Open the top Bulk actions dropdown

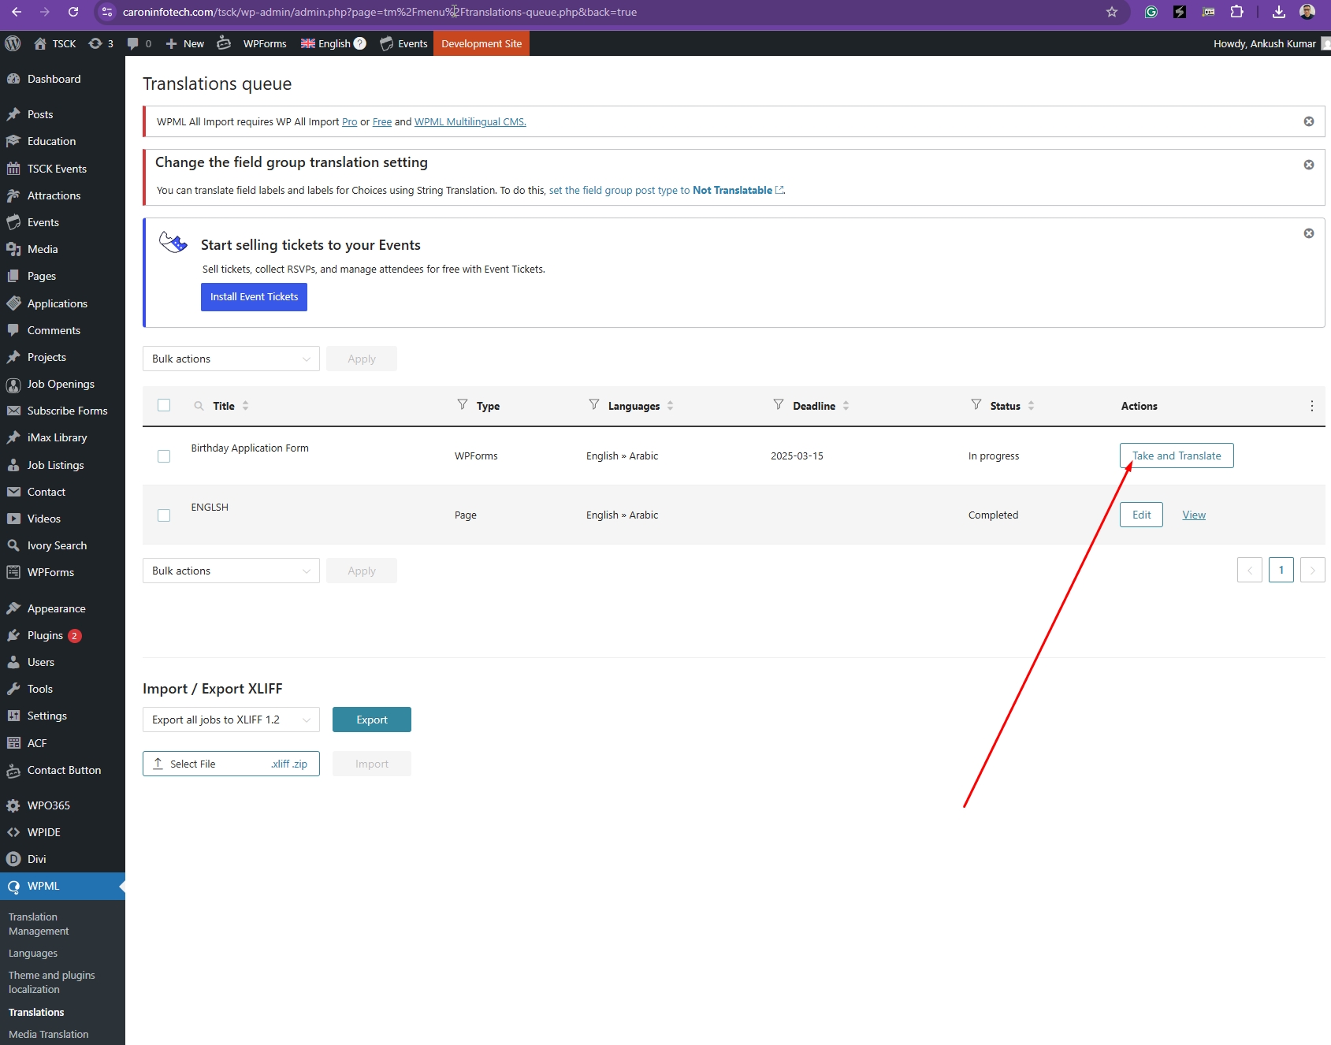coord(231,359)
